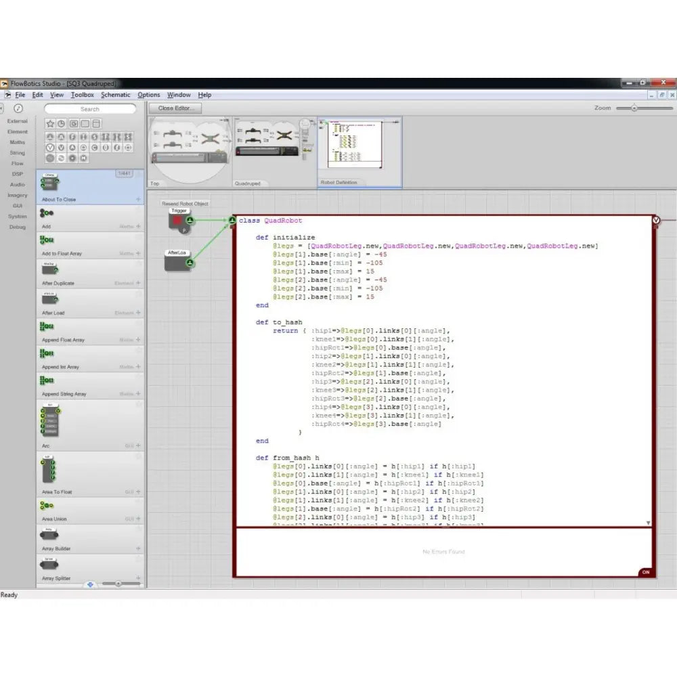Select the Area Union component icon
This screenshot has width=677, height=677.
click(47, 505)
